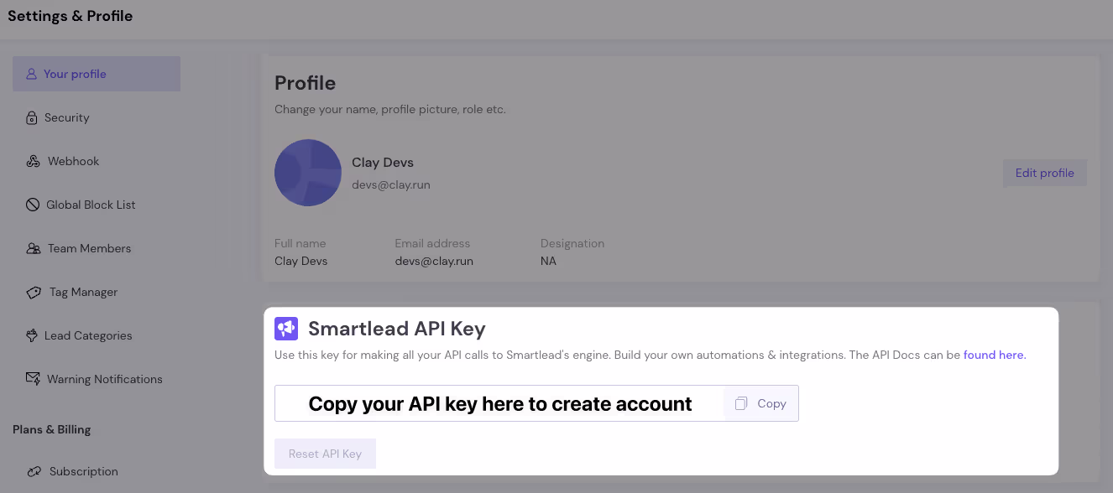Click the tag icon beside Tag Manager

pos(34,293)
